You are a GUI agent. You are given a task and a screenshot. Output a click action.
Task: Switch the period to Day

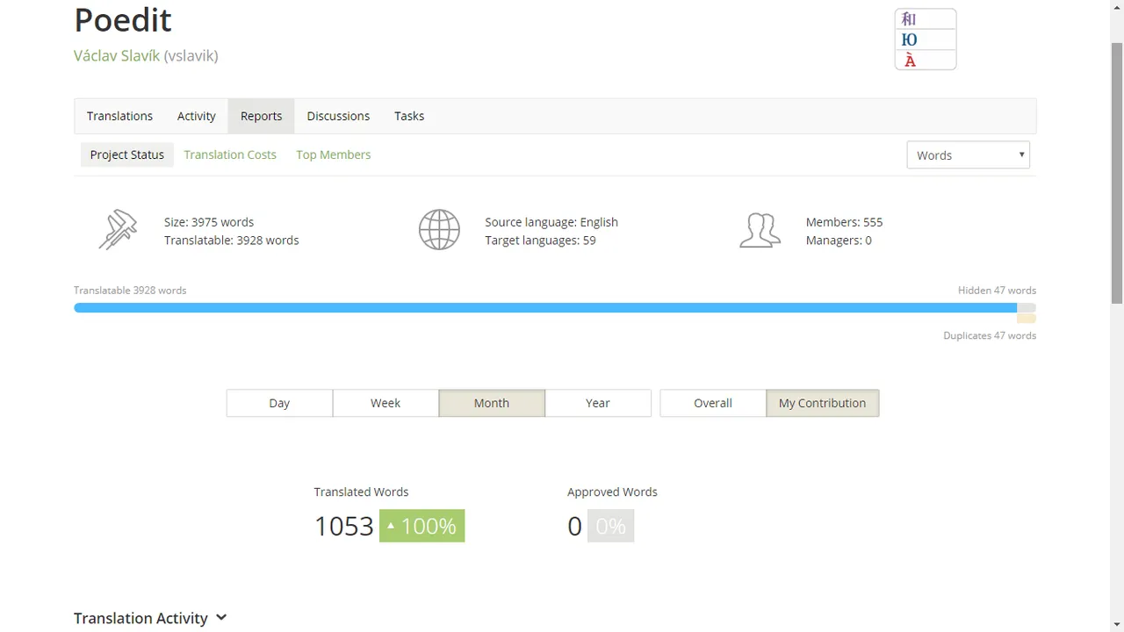[x=279, y=403]
